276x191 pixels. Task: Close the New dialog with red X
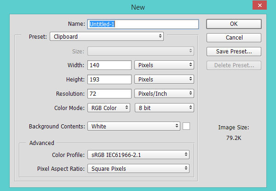[259, 5]
